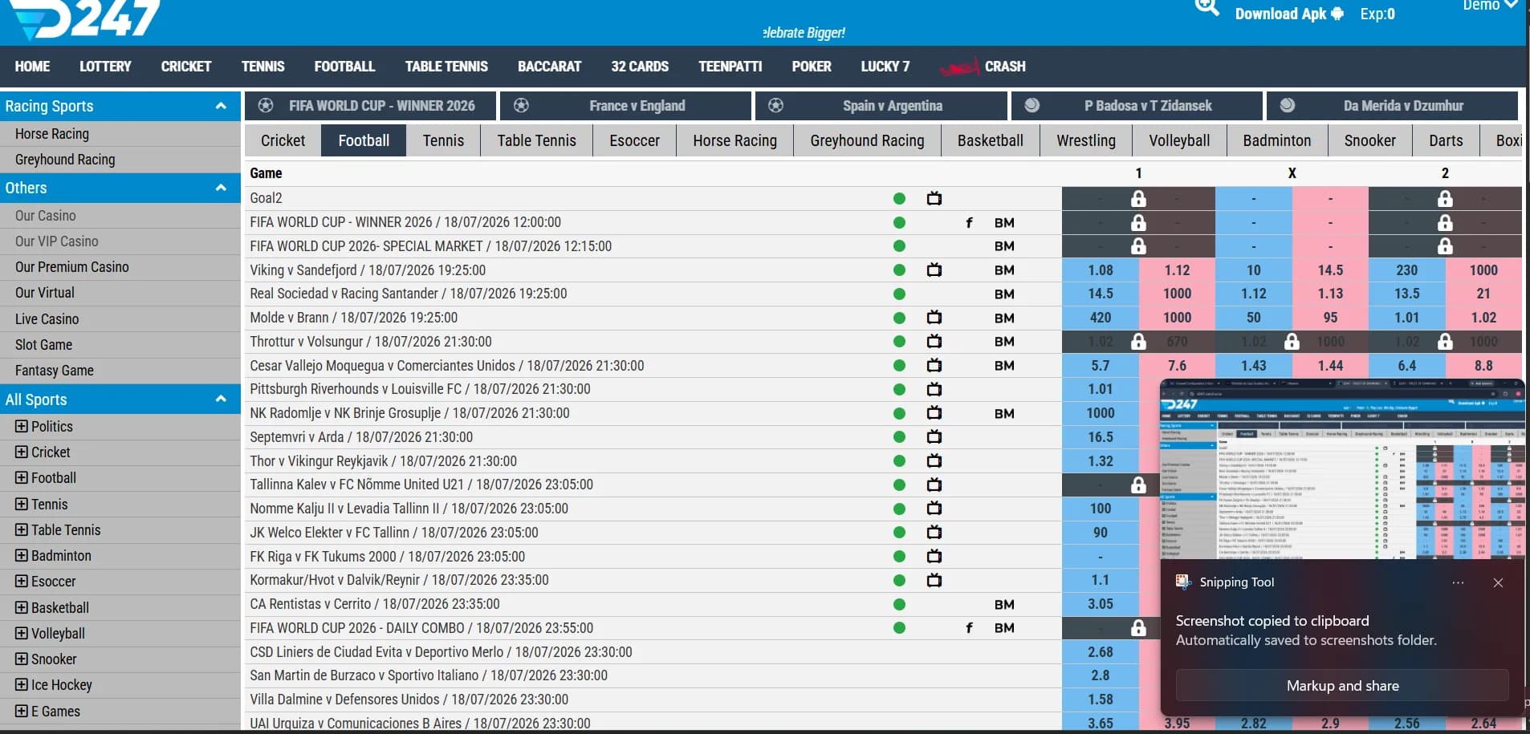
Task: Switch to the Horse Racing sport tab
Action: [734, 140]
